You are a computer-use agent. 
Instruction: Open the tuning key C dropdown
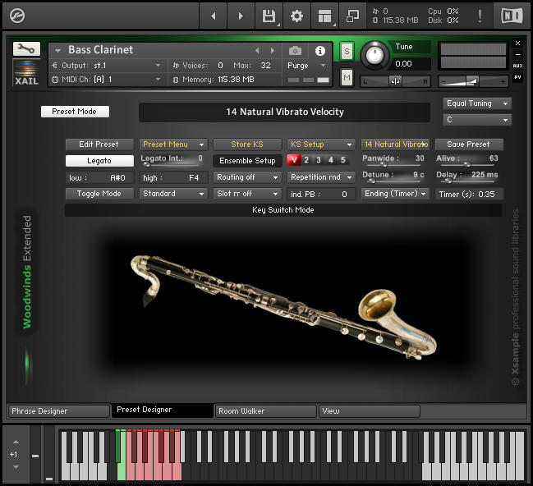(x=477, y=120)
